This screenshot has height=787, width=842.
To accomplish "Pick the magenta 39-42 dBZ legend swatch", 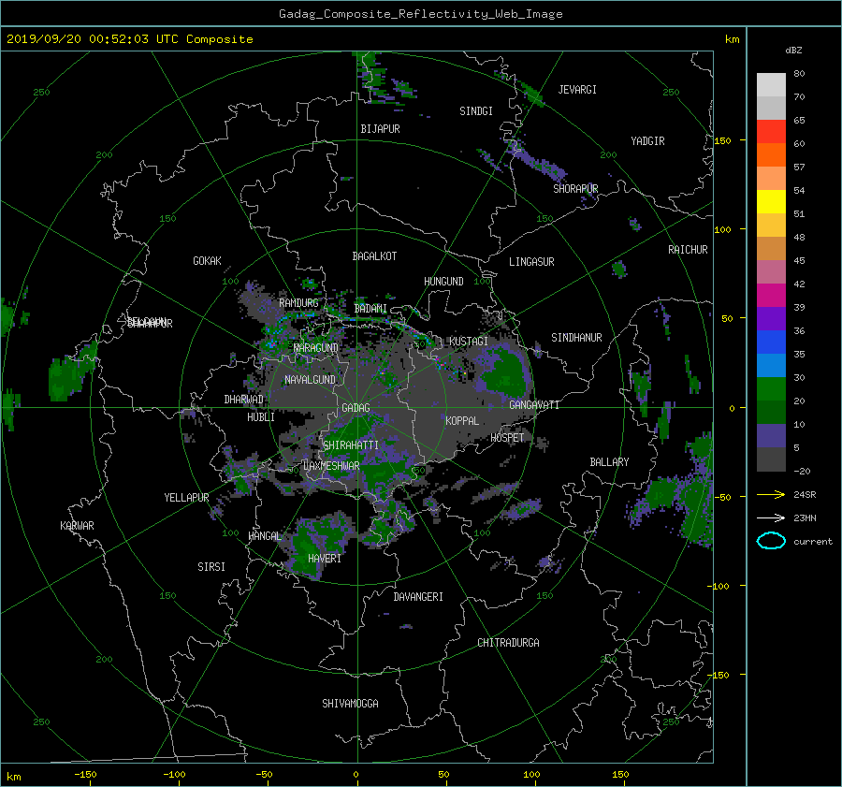I will [x=771, y=295].
